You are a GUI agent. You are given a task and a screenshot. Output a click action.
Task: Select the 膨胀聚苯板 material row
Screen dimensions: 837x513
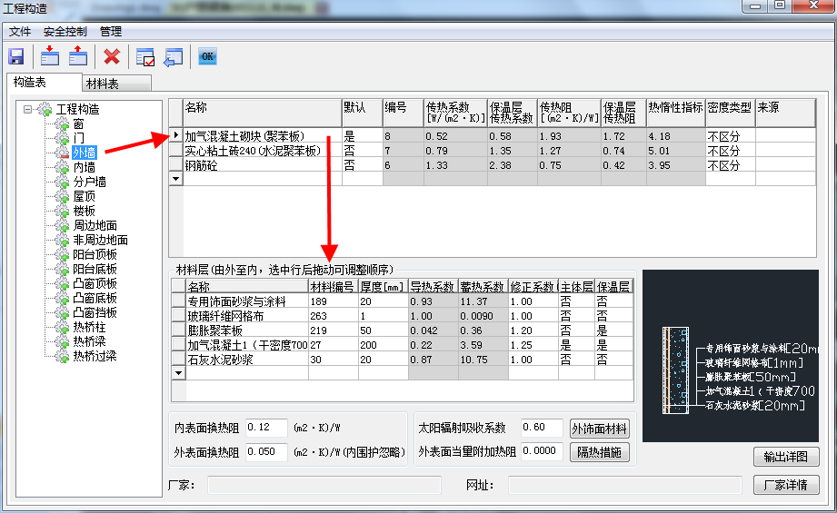click(403, 330)
